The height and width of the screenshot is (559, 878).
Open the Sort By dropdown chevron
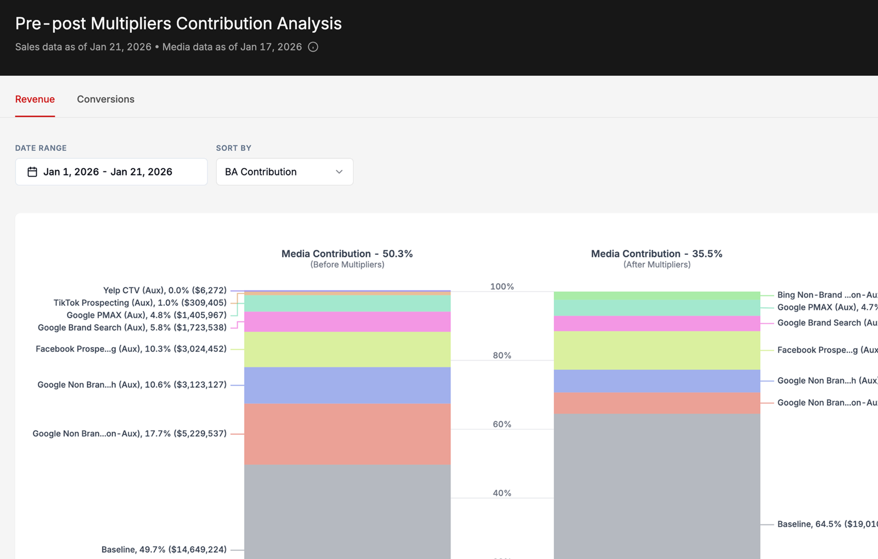point(339,172)
